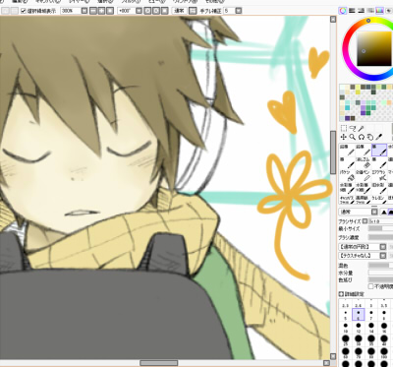Open the レイヤー menu
Image resolution: width=393 pixels, height=367 pixels.
[x=79, y=2]
